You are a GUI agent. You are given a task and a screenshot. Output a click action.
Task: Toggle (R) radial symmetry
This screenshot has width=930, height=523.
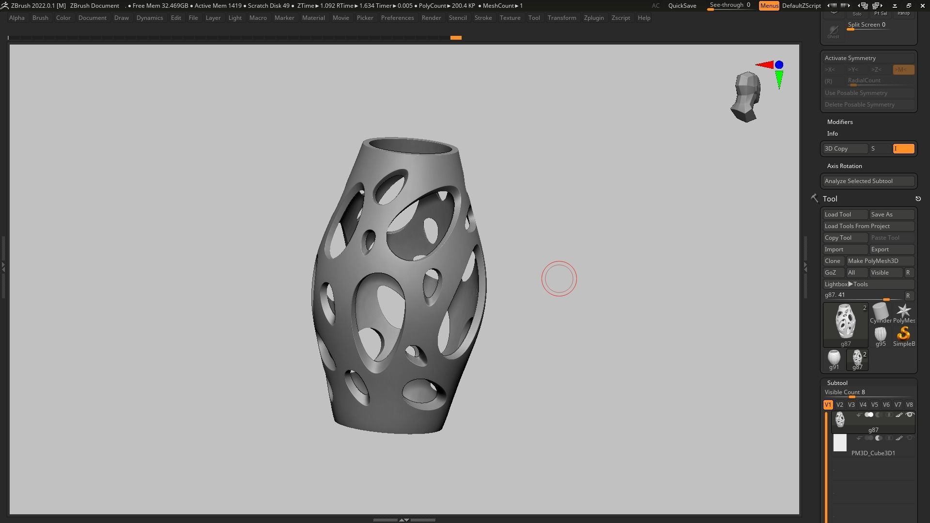pyautogui.click(x=834, y=81)
